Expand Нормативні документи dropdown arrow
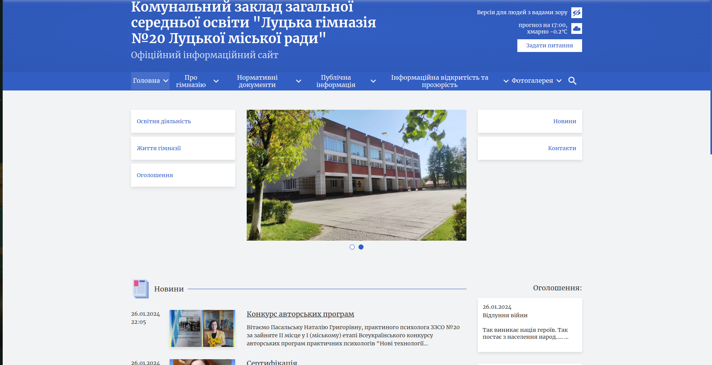The width and height of the screenshot is (712, 365). coord(298,81)
